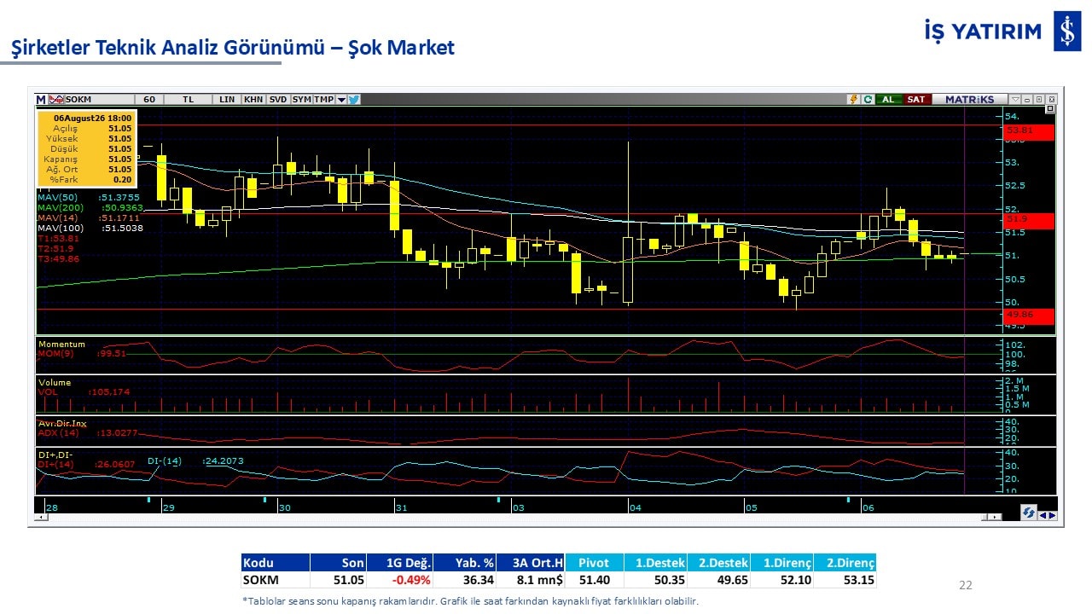Screen dimensions: 1092x614
Task: Click the T3:49.86 trend level label
Action: click(57, 258)
